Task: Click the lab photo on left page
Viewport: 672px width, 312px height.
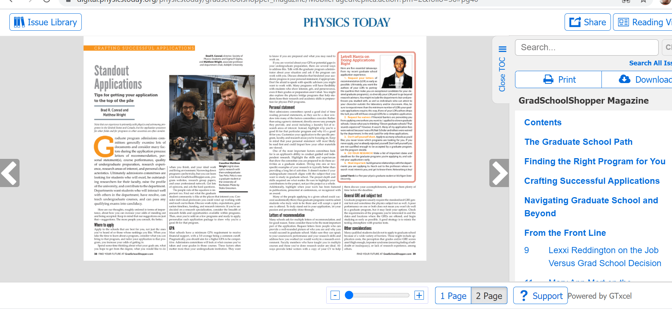Action: (212, 118)
